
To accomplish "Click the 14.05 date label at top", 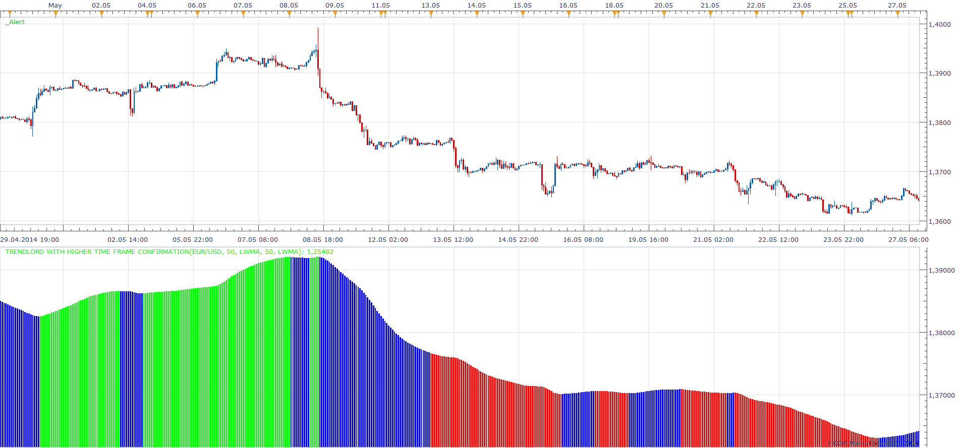I will (x=477, y=6).
